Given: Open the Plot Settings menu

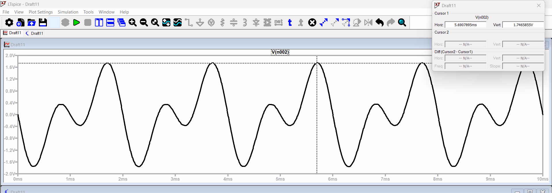Looking at the screenshot, I should (41, 12).
